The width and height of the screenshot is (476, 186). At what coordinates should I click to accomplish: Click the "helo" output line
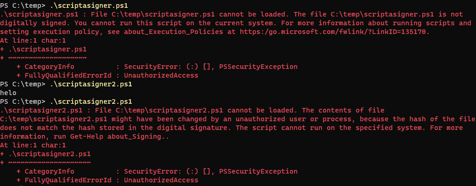pos(8,93)
